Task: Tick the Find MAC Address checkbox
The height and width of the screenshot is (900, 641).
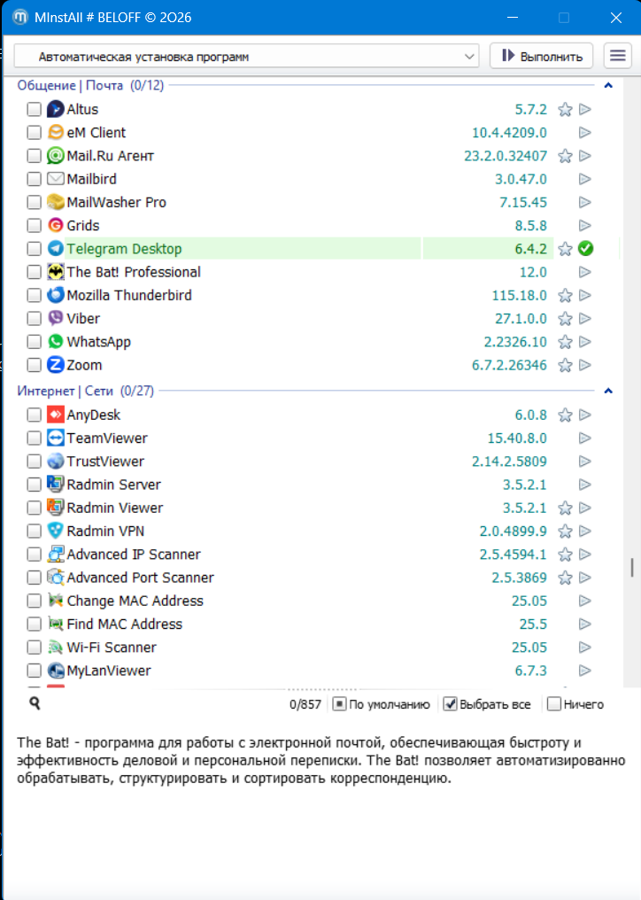Action: pyautogui.click(x=34, y=624)
